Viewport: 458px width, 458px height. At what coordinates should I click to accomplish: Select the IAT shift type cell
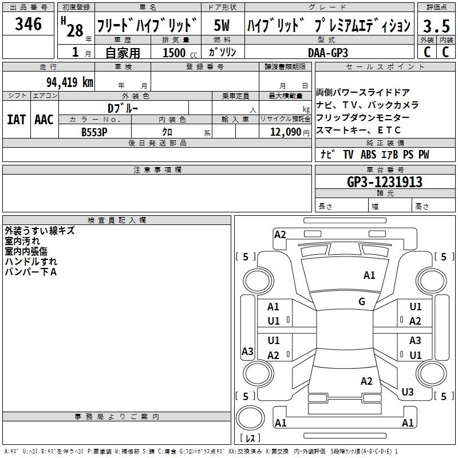point(16,119)
